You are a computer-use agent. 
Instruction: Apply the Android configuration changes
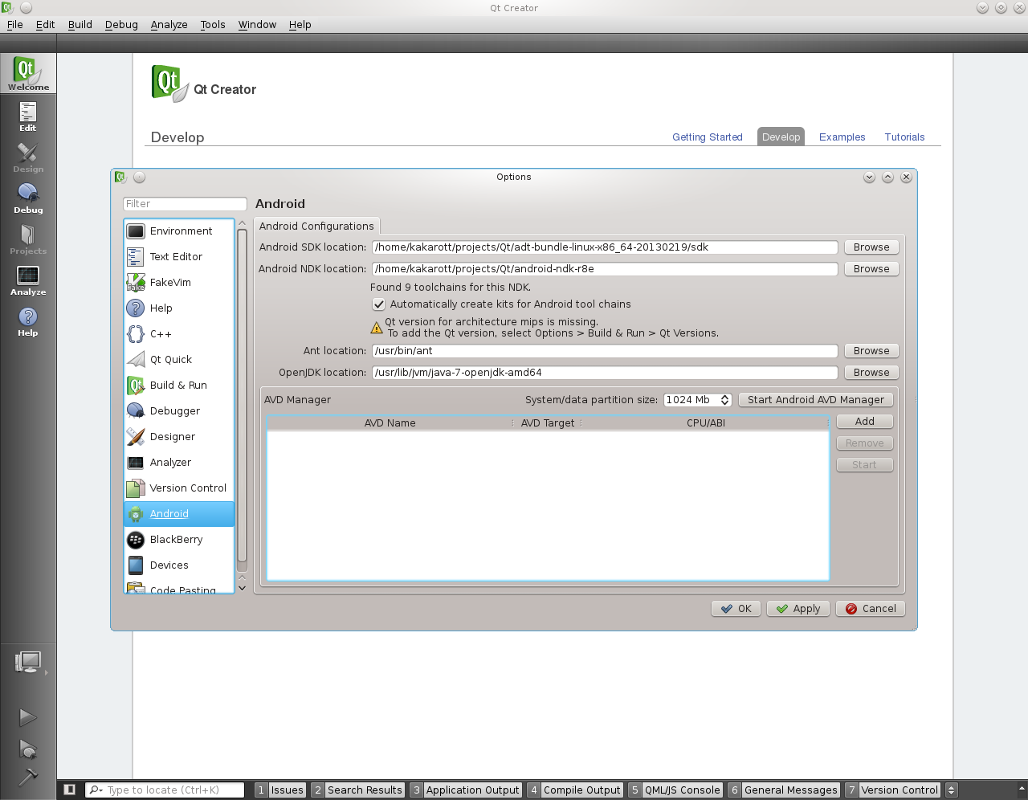click(798, 608)
